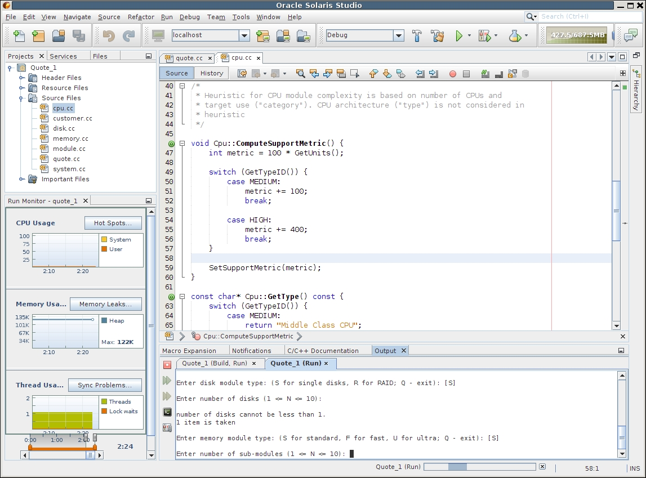Switch to the quote.cc editor tab

pyautogui.click(x=189, y=58)
